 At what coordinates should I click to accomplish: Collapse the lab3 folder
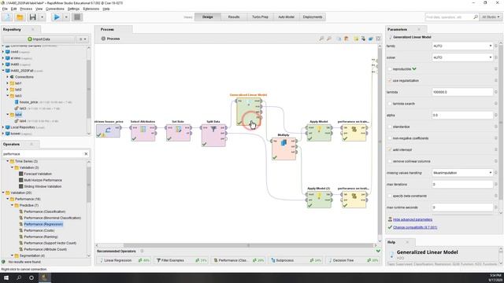pyautogui.click(x=7, y=96)
